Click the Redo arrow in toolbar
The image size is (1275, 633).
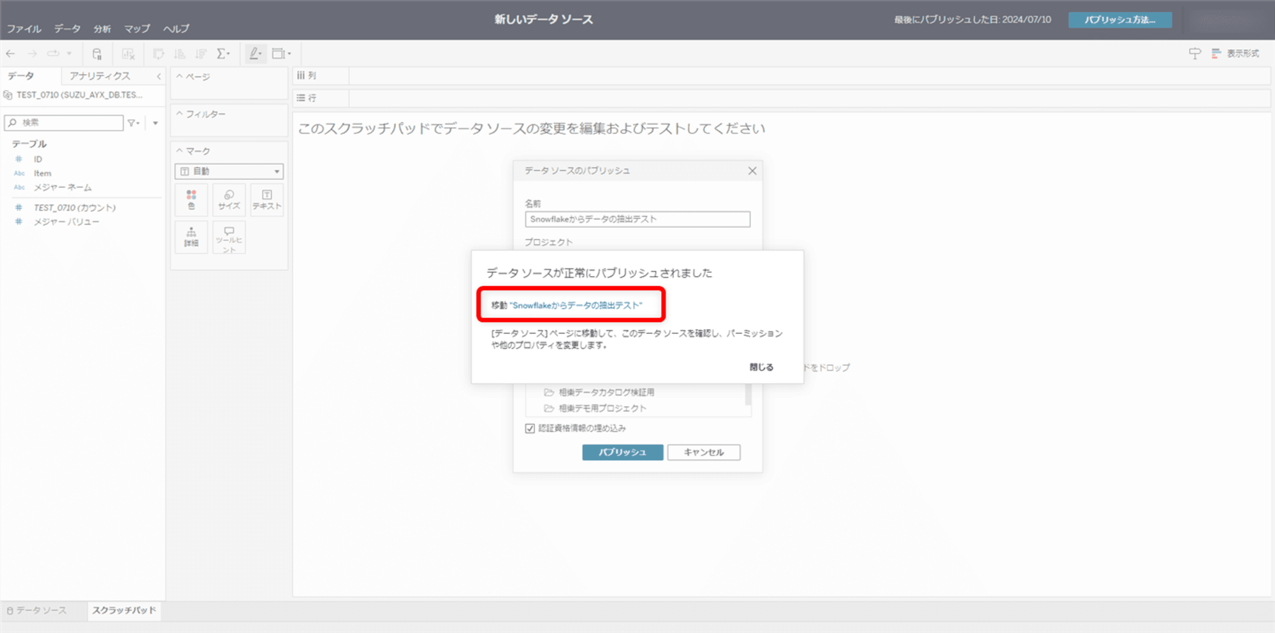pos(33,54)
